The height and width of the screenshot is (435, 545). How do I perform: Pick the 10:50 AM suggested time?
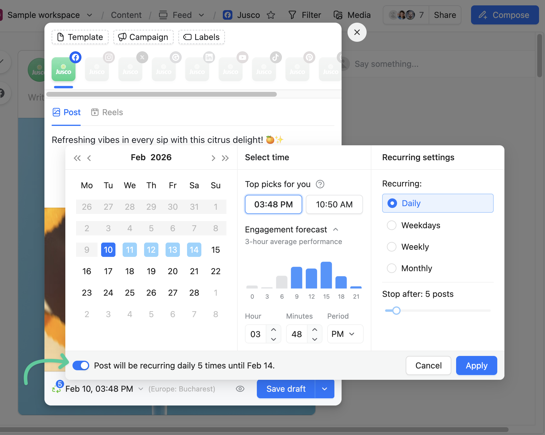(334, 204)
